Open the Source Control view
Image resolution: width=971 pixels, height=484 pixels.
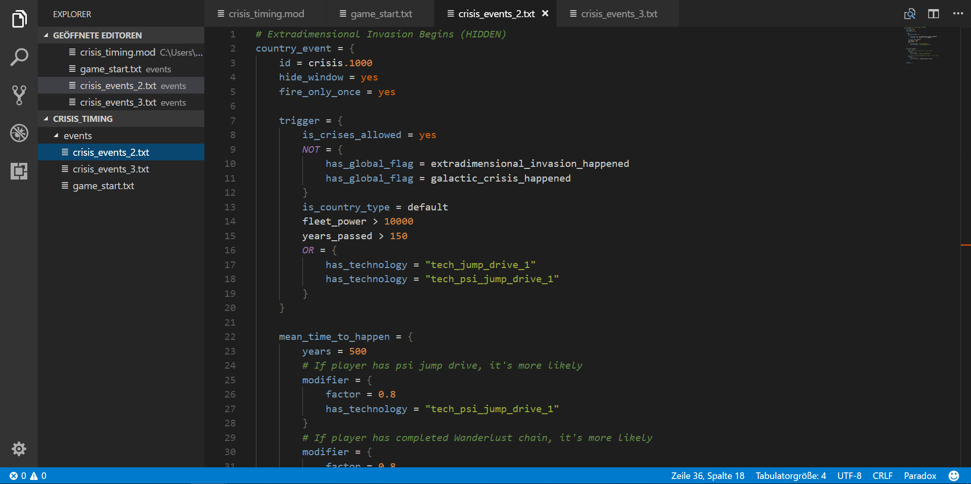[19, 95]
